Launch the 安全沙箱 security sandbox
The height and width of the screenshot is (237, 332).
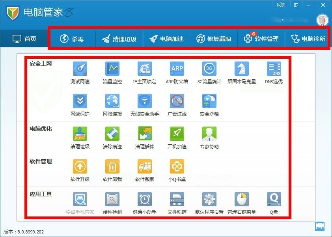[x=209, y=103]
